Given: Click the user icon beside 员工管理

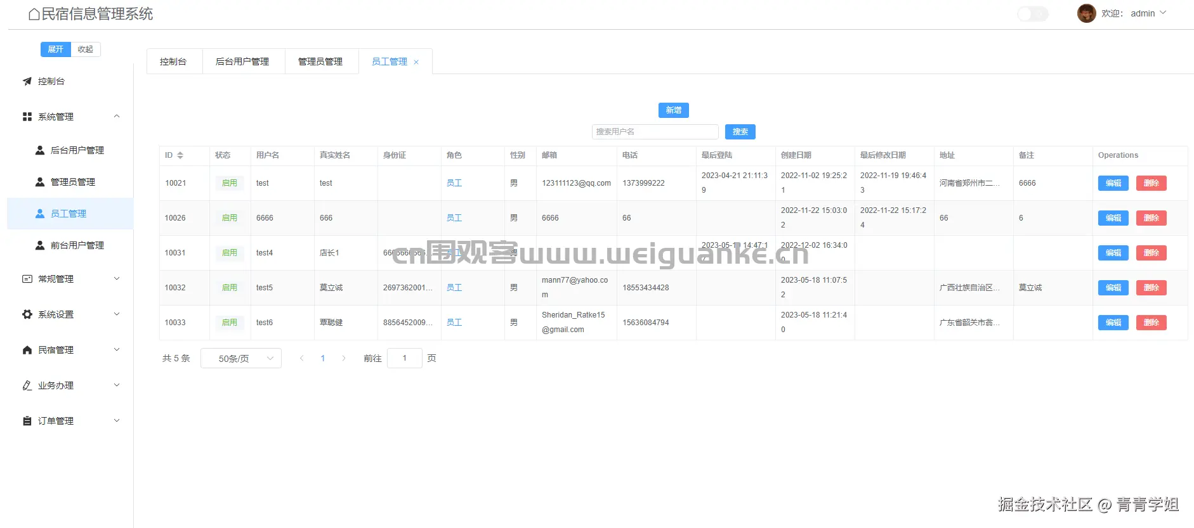Looking at the screenshot, I should [x=40, y=214].
